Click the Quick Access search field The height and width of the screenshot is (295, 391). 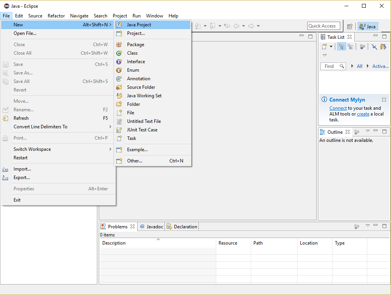point(324,26)
